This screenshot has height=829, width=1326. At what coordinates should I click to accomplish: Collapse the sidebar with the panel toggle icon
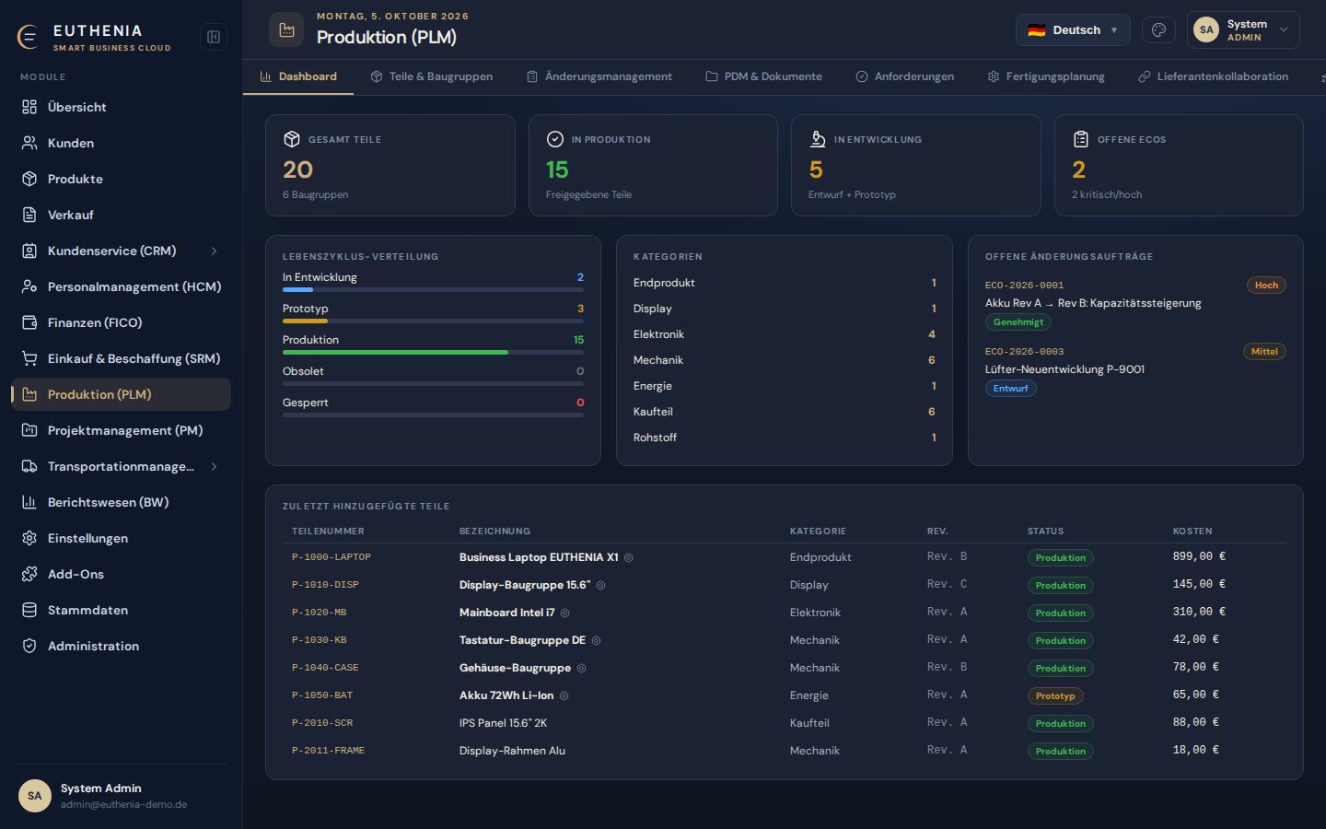tap(214, 37)
